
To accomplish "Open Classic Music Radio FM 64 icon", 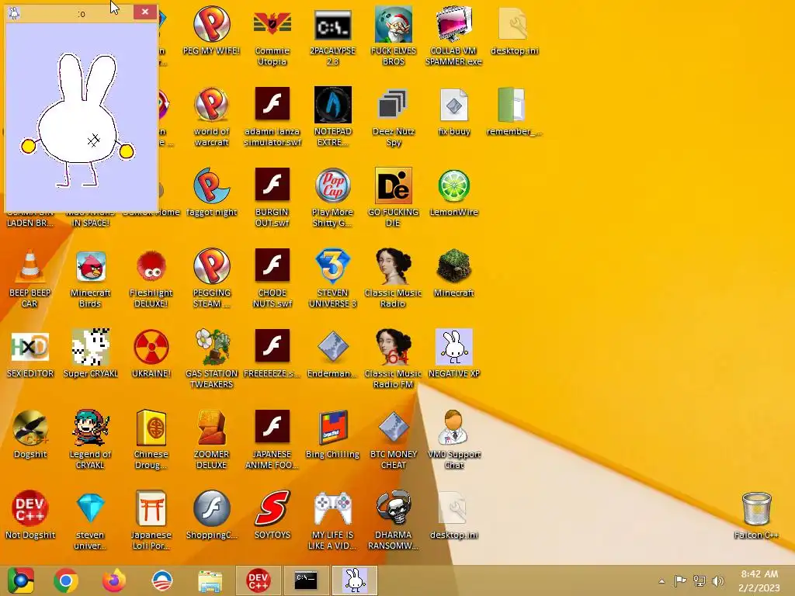I will pos(393,347).
